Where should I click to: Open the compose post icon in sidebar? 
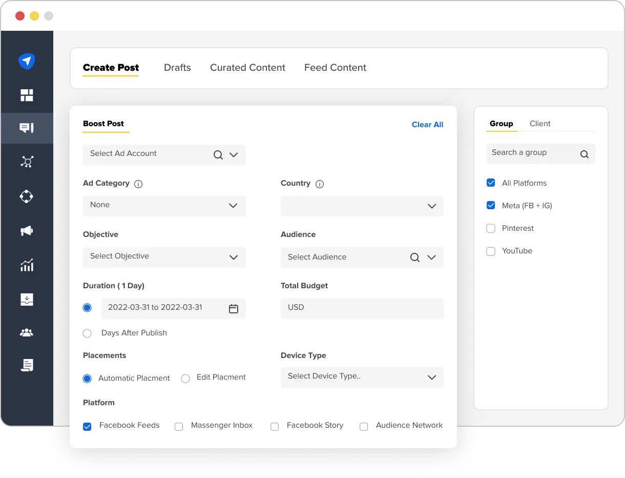pyautogui.click(x=27, y=128)
